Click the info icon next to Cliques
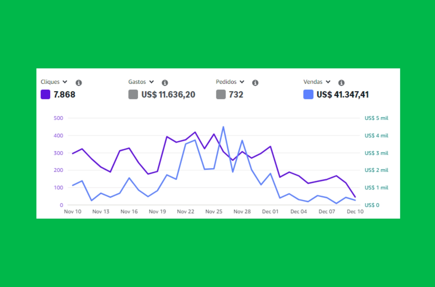The height and width of the screenshot is (287, 435). (79, 83)
